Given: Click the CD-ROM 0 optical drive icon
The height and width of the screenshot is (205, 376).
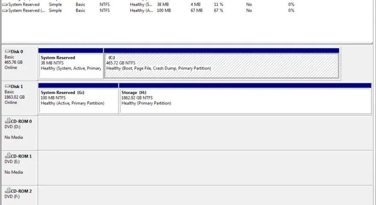Looking at the screenshot, I should (x=8, y=120).
